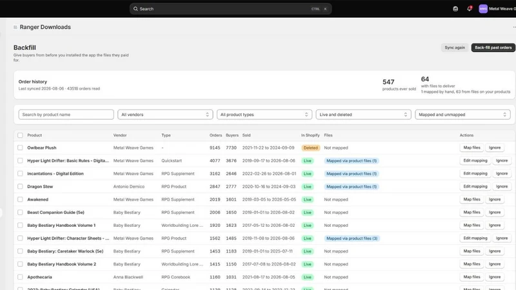
Task: Click vendor Antonio Demico
Action: pos(128,186)
